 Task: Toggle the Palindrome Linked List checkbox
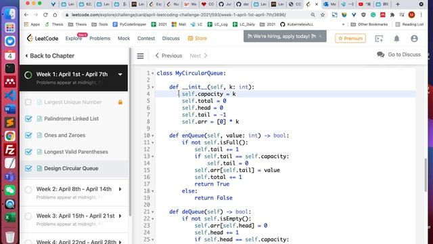[28, 119]
